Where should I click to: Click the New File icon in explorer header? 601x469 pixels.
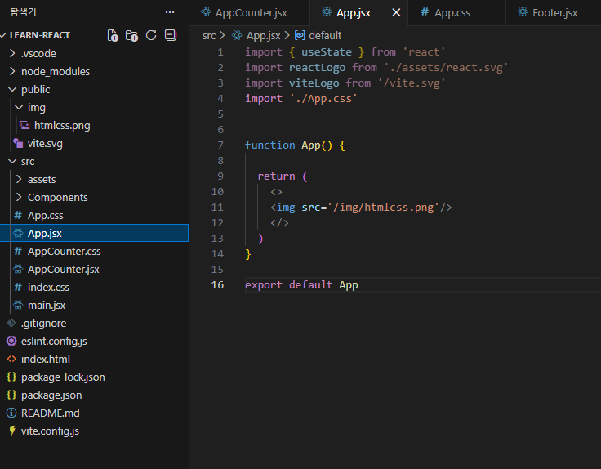click(x=114, y=35)
